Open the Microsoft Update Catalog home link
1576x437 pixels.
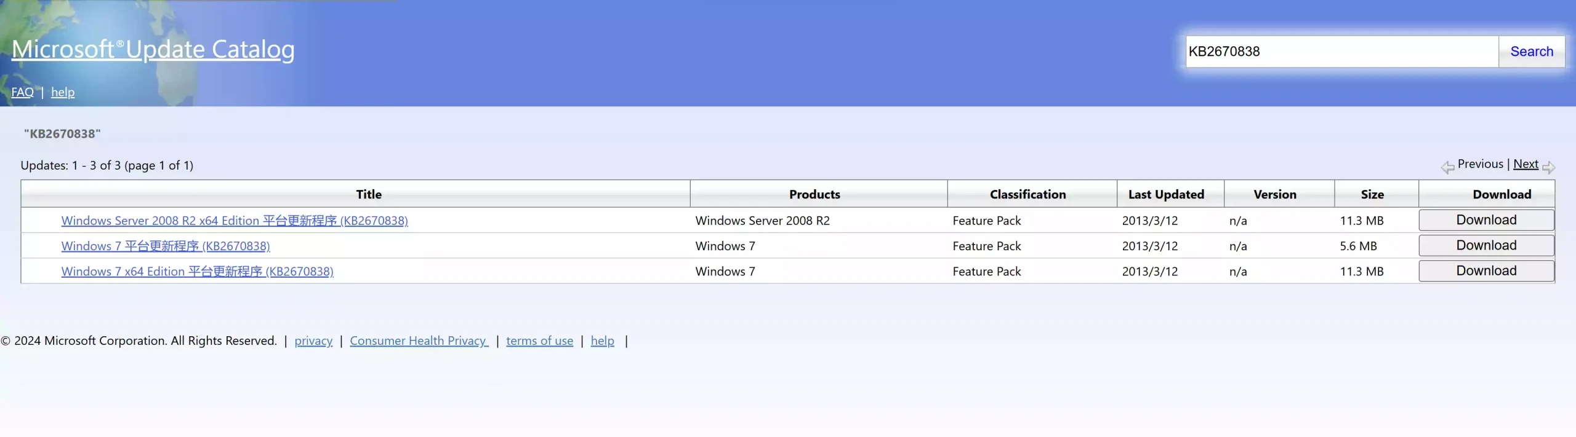click(x=153, y=49)
